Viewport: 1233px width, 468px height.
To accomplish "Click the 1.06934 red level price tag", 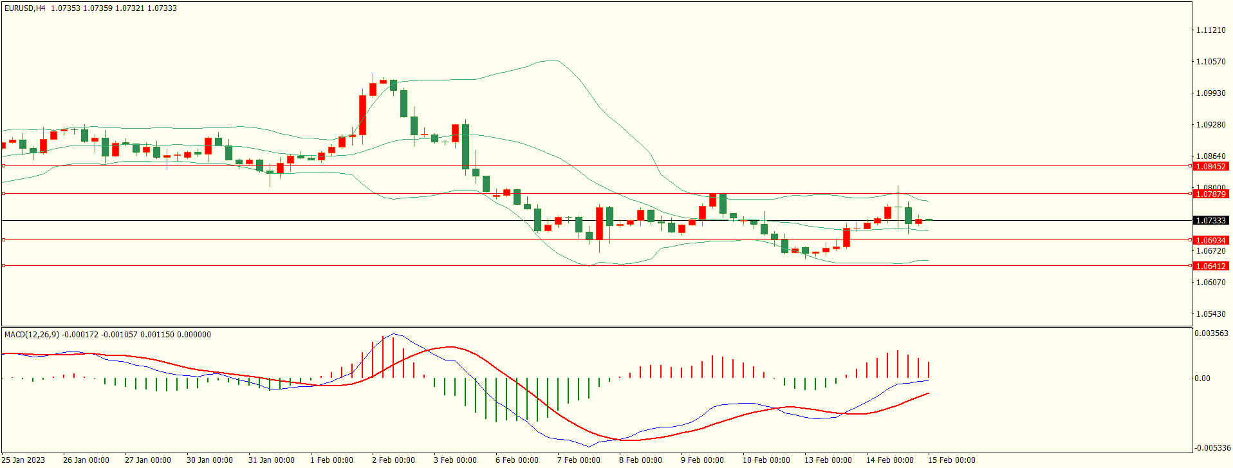I will point(1210,241).
